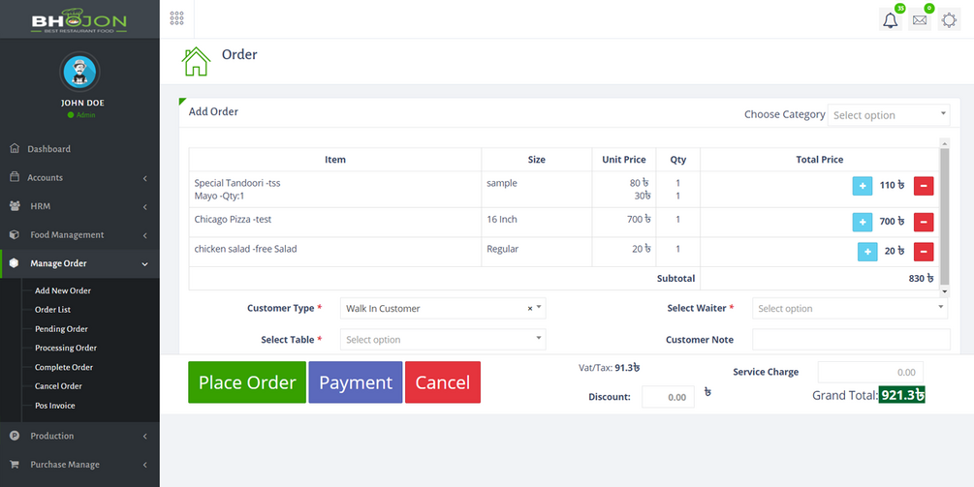
Task: Click the red Cancel button
Action: pos(443,382)
